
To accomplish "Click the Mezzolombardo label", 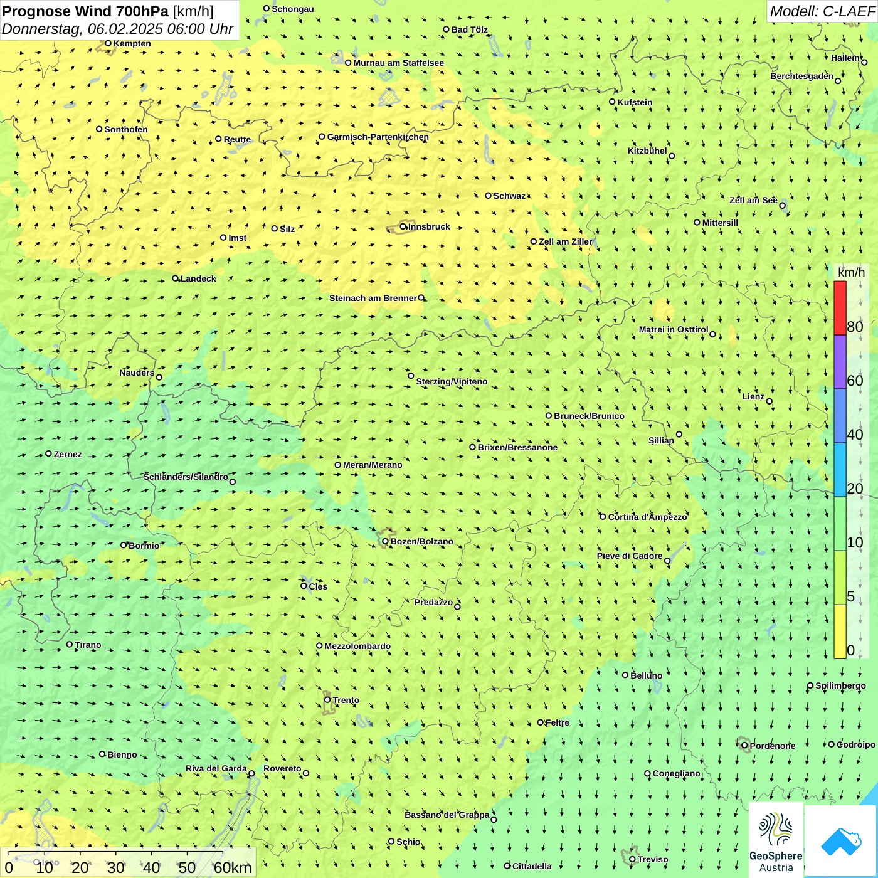I will [x=357, y=646].
